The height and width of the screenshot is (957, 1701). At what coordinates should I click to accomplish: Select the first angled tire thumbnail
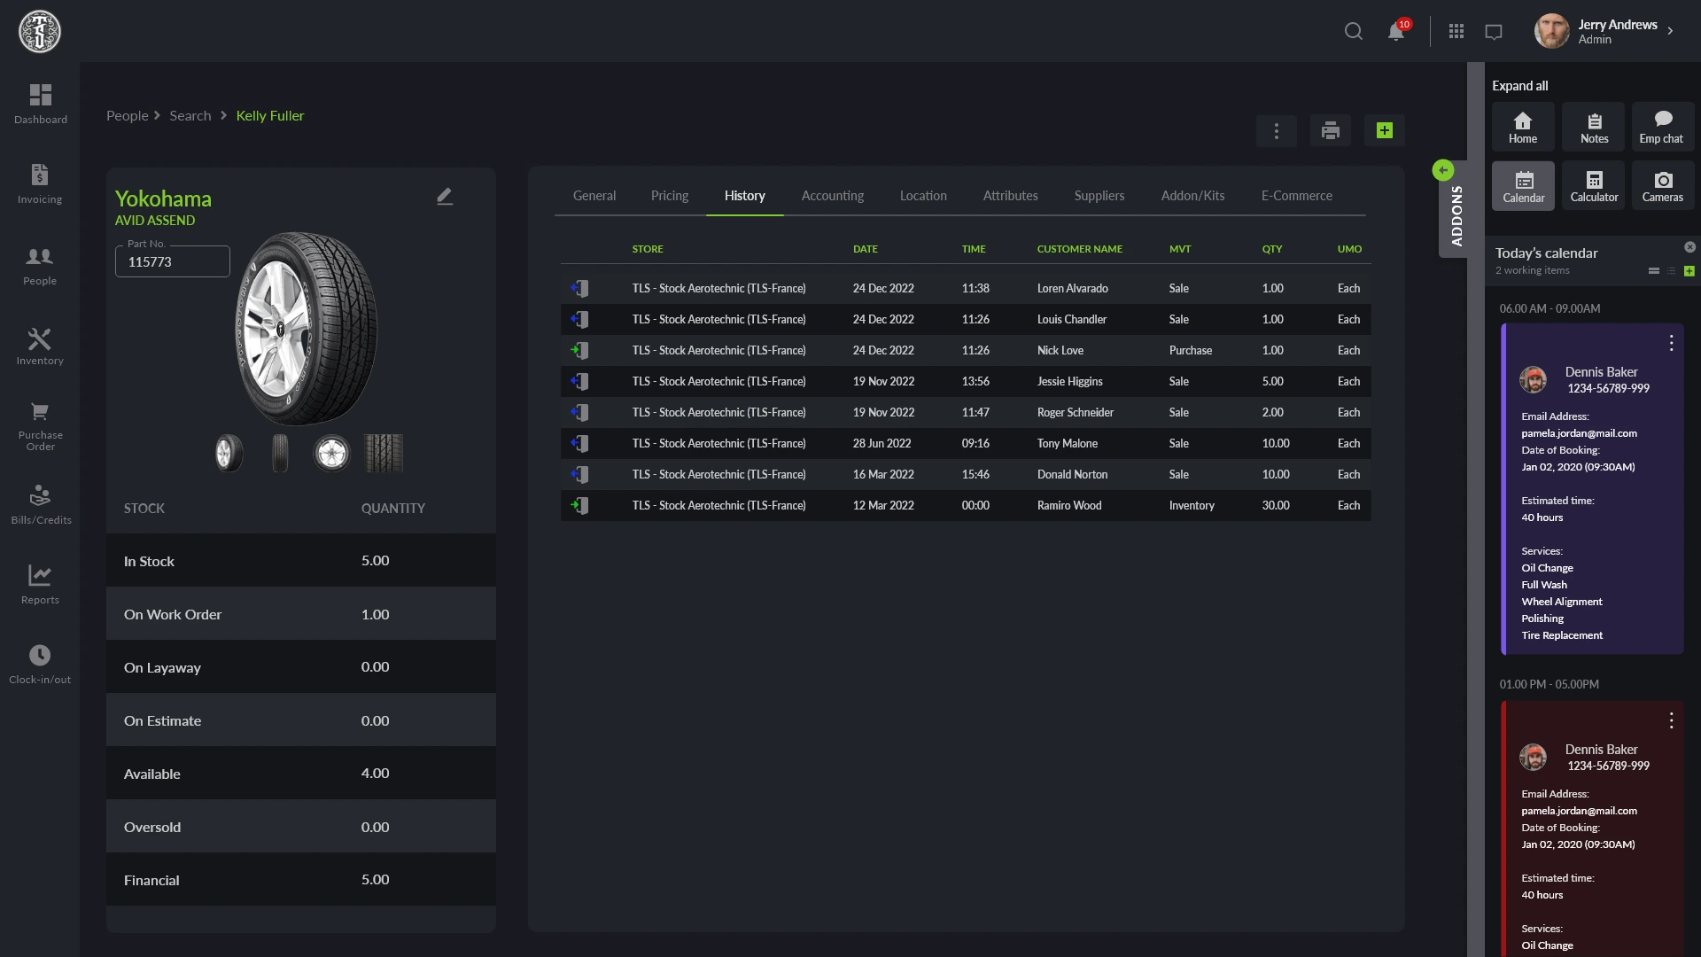[229, 453]
